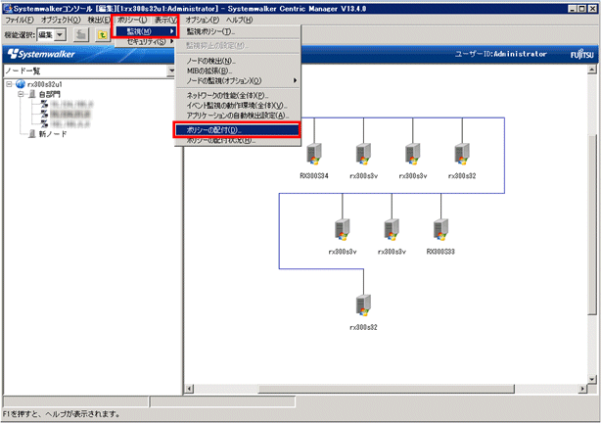This screenshot has width=601, height=423.
Task: Select the RX300S33 server icon
Action: pyautogui.click(x=440, y=230)
